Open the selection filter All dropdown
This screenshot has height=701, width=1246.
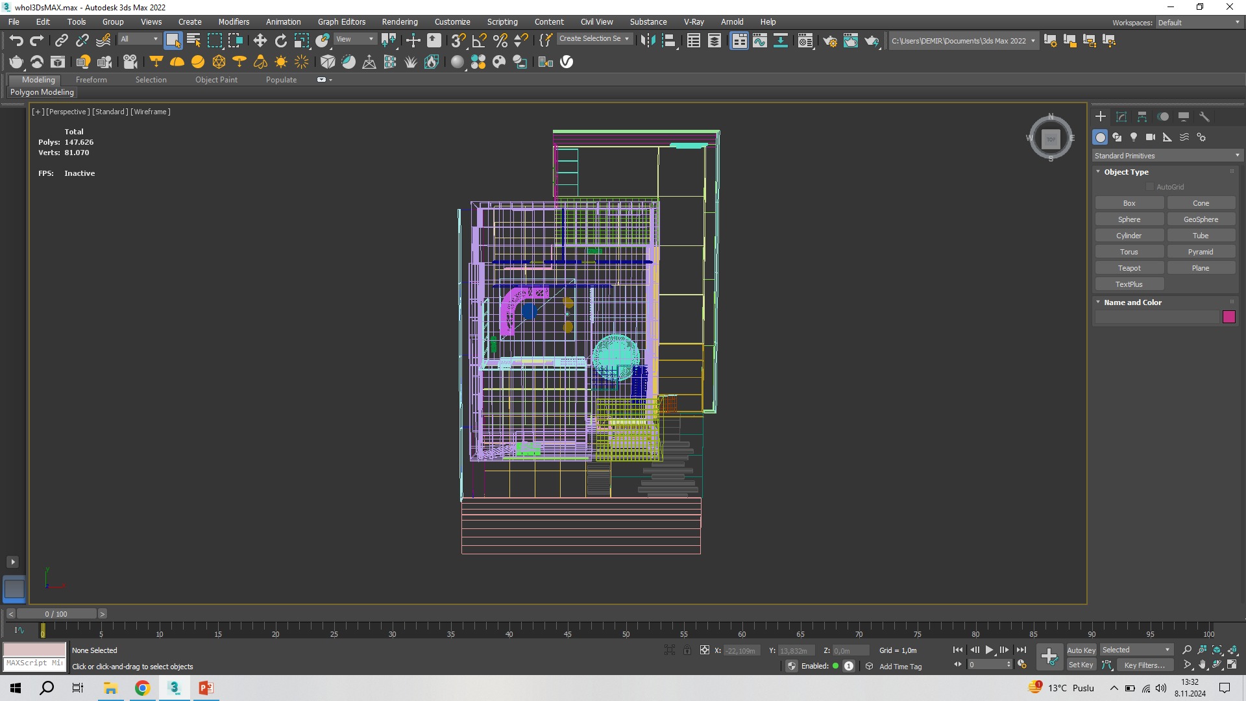click(x=139, y=39)
